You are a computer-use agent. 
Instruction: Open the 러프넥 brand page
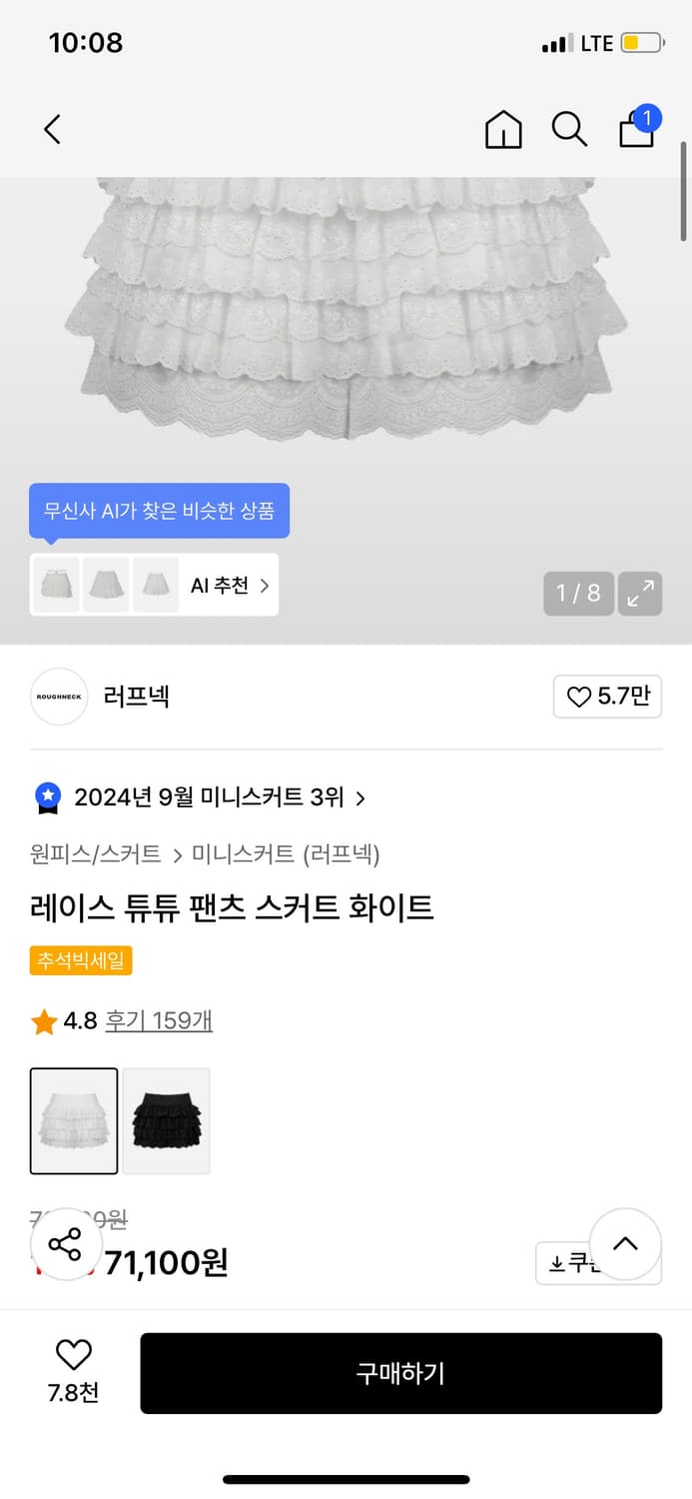tap(137, 697)
